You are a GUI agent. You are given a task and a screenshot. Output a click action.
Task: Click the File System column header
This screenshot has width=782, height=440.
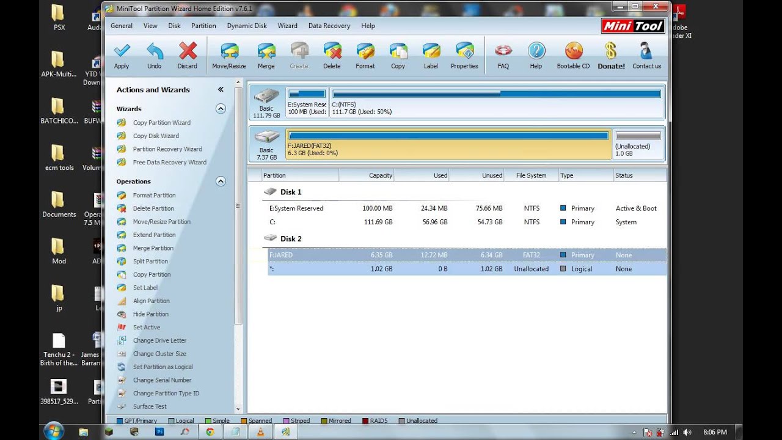click(532, 175)
